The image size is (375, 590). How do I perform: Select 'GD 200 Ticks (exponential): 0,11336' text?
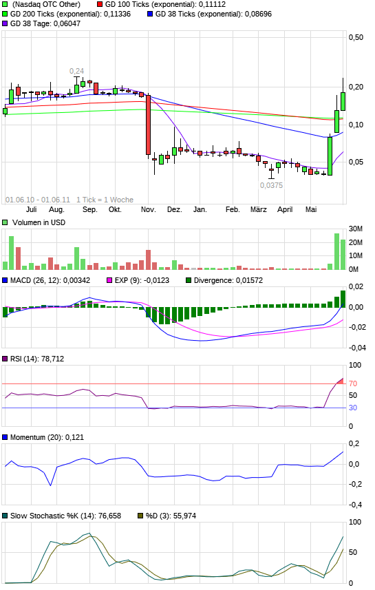70,14
